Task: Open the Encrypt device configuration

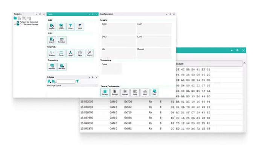Action: (x=115, y=93)
